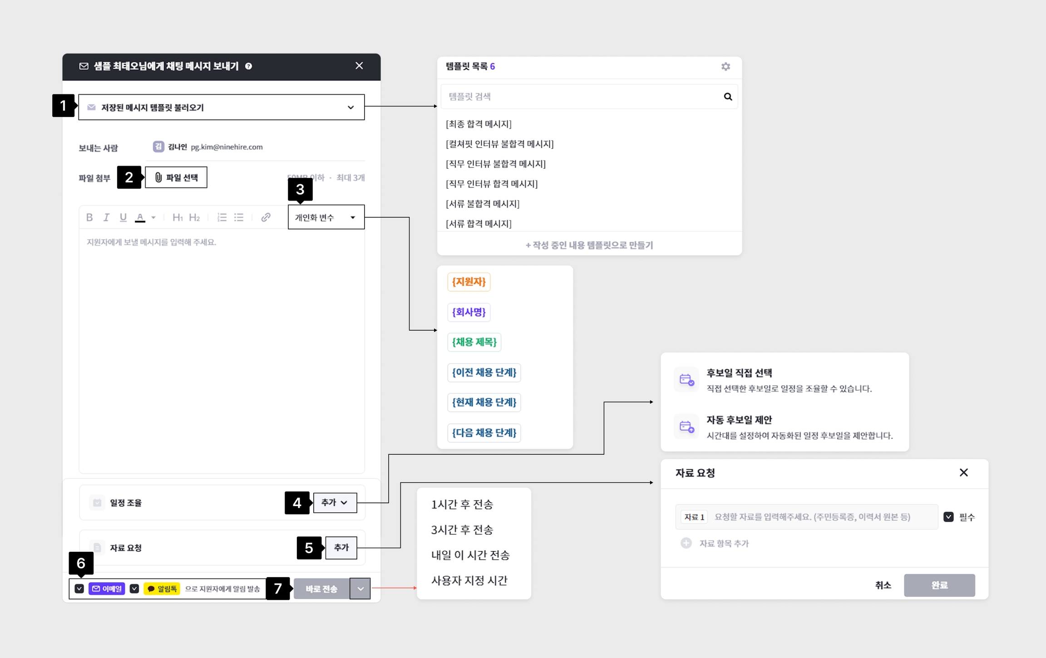Apply H1 heading style
Image resolution: width=1046 pixels, height=658 pixels.
click(178, 217)
